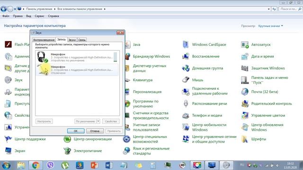Screen dimensions: 303x170
Task: Open the Правка menu
Action: click(x=18, y=16)
